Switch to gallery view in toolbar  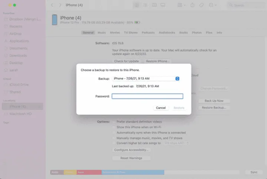(x=163, y=5)
